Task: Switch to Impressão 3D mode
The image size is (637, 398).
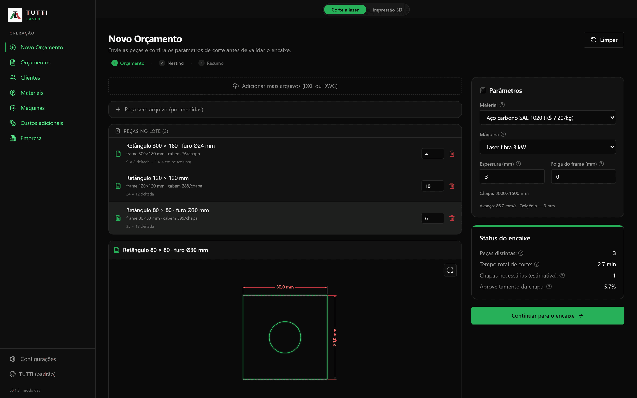Action: [x=387, y=10]
